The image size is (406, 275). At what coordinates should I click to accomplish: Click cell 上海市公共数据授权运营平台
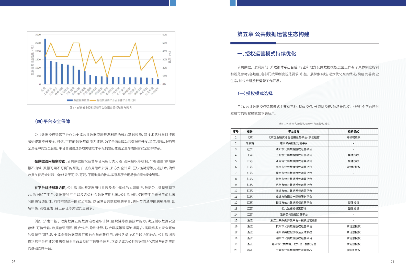click(294, 155)
